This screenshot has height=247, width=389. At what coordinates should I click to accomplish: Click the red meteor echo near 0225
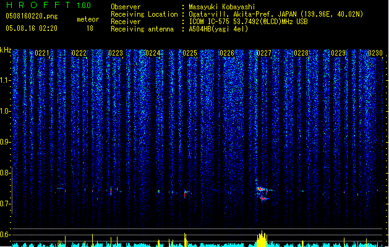click(186, 193)
